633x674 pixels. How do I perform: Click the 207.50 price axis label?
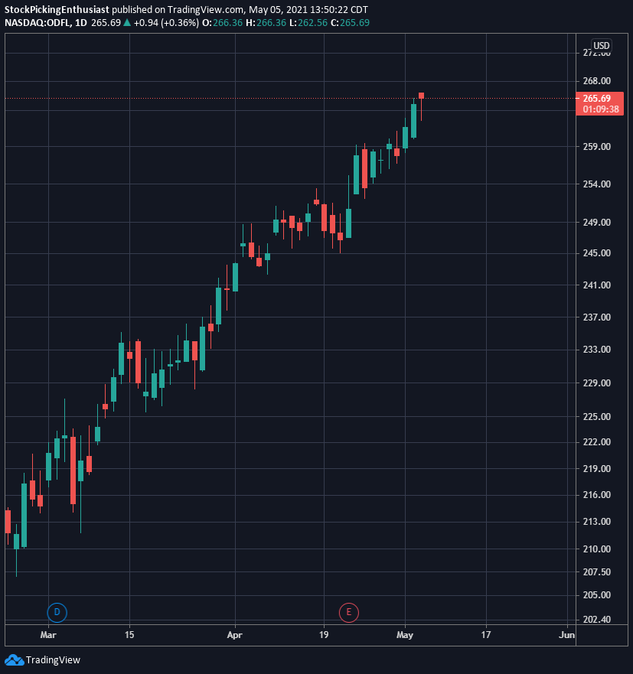596,571
